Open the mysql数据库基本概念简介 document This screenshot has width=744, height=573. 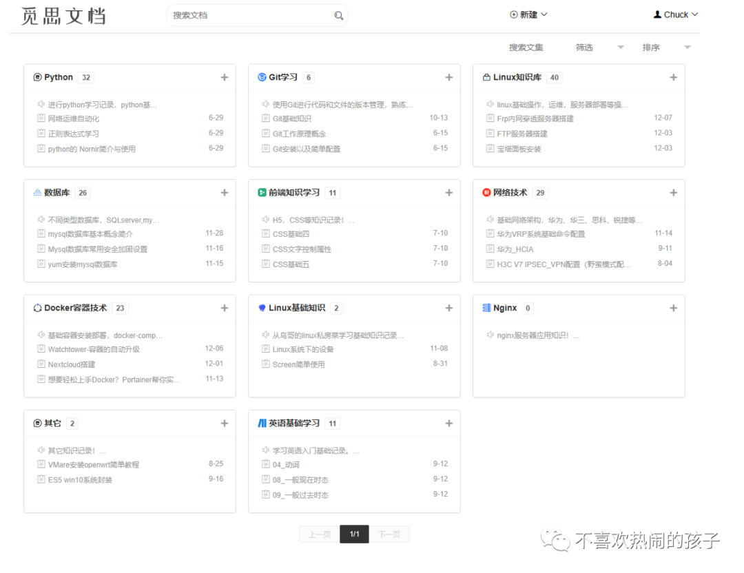[x=90, y=232]
